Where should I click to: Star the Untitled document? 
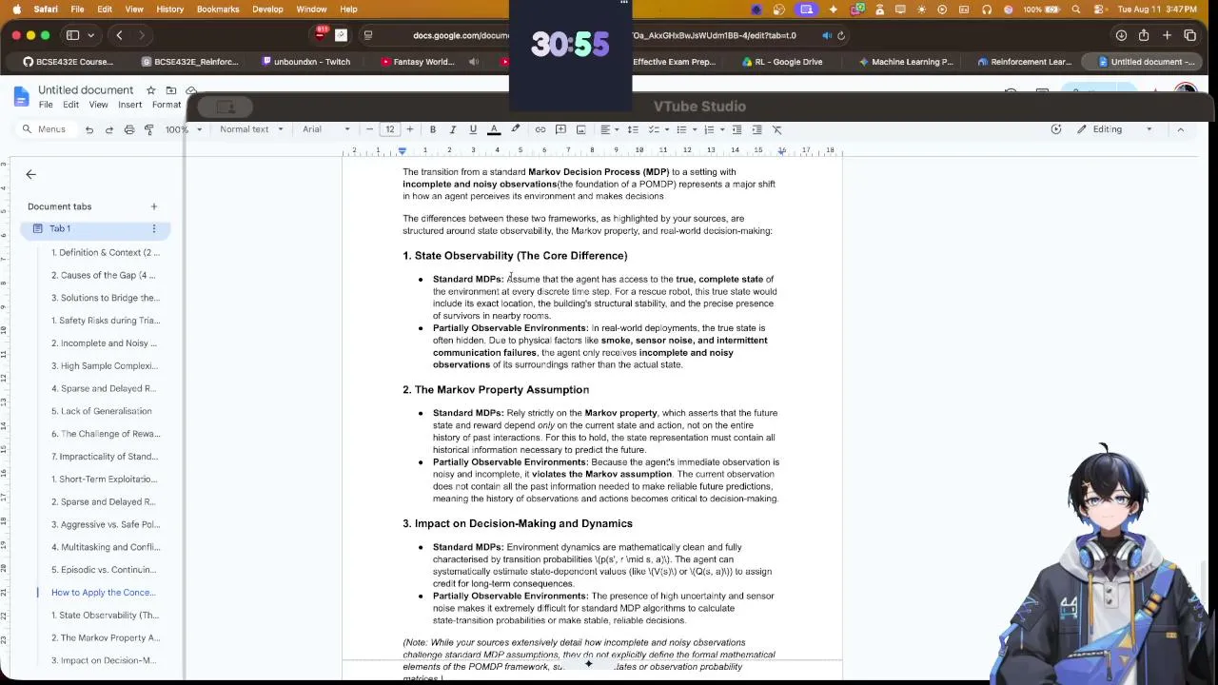(150, 90)
